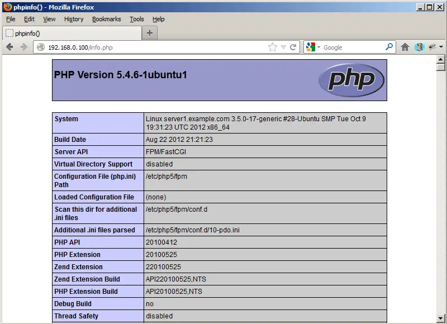Open the home page with the Home icon

point(405,47)
